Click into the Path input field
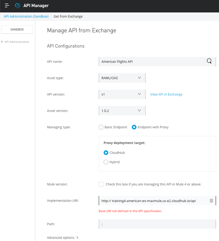 click(x=157, y=224)
